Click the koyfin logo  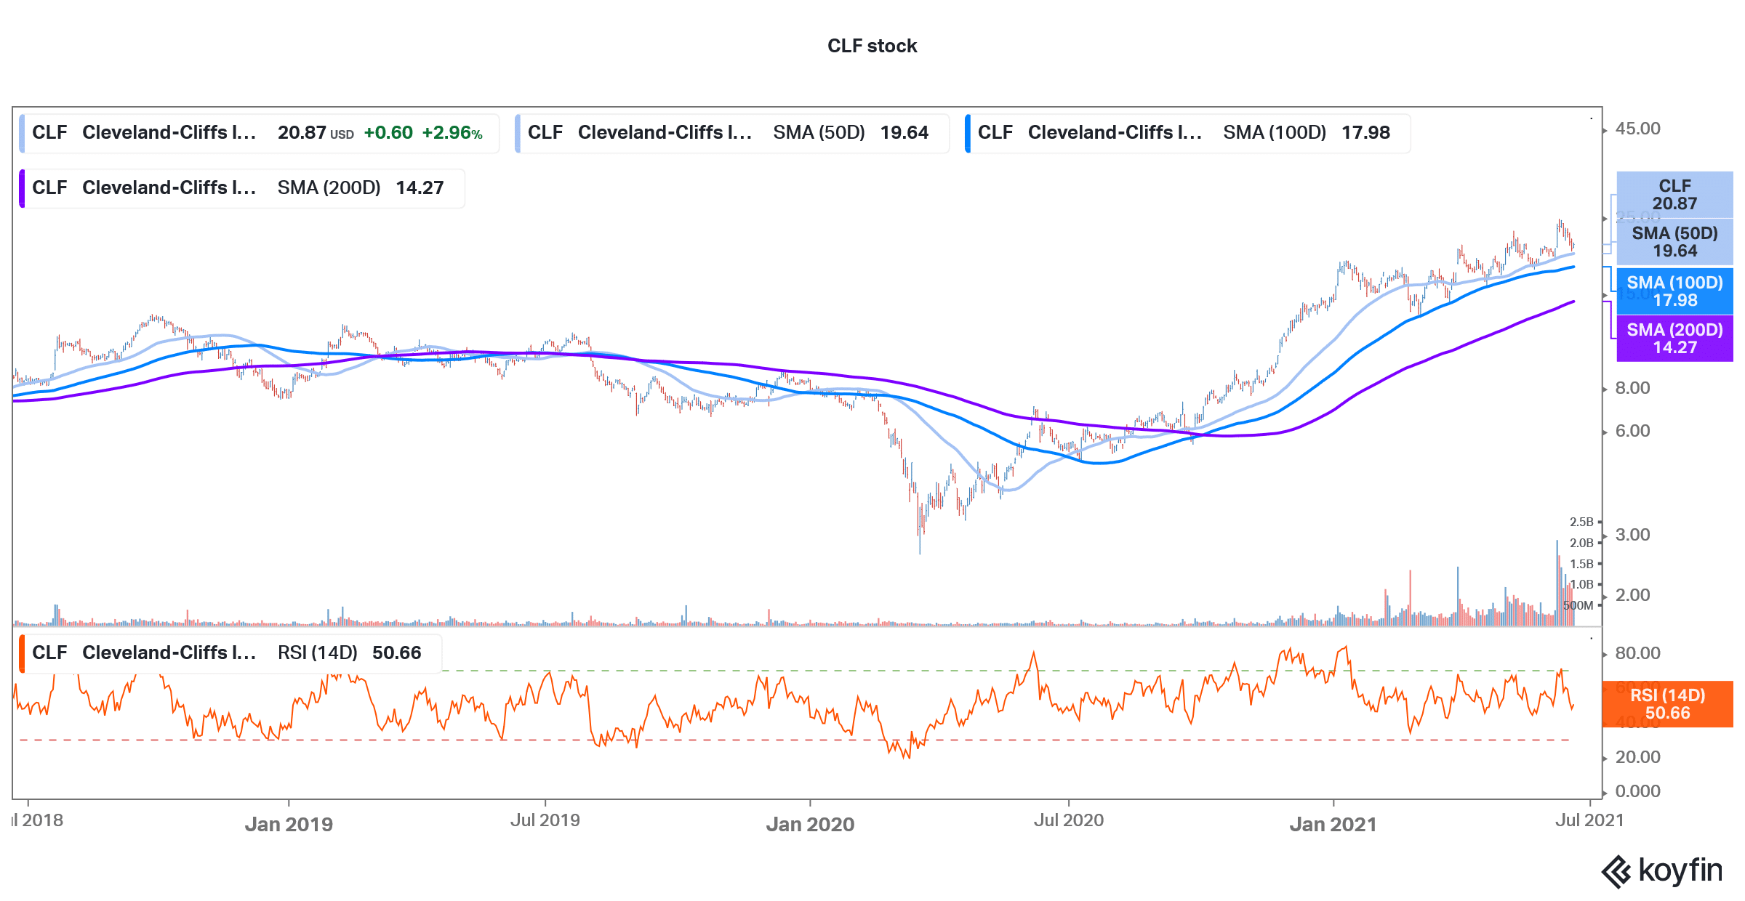tap(1662, 870)
